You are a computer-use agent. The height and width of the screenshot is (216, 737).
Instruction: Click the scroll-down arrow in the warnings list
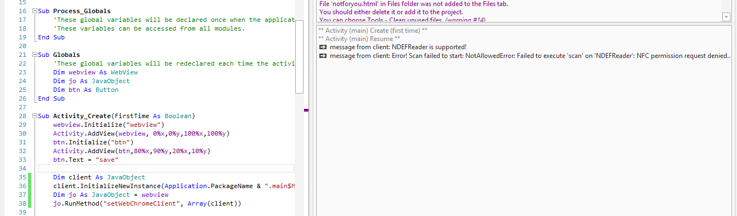pyautogui.click(x=726, y=17)
